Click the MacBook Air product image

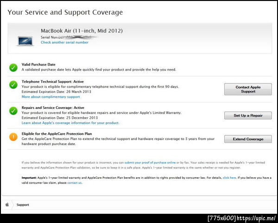click(25, 41)
